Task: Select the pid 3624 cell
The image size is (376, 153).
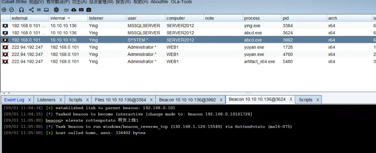Action: point(304,33)
